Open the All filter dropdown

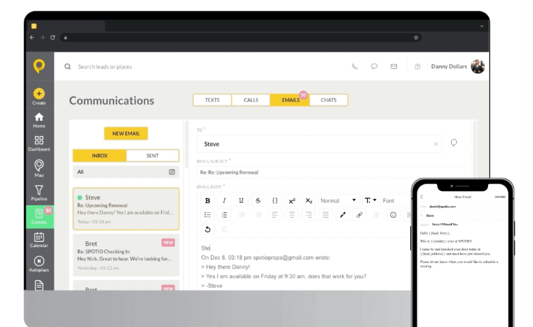[125, 172]
